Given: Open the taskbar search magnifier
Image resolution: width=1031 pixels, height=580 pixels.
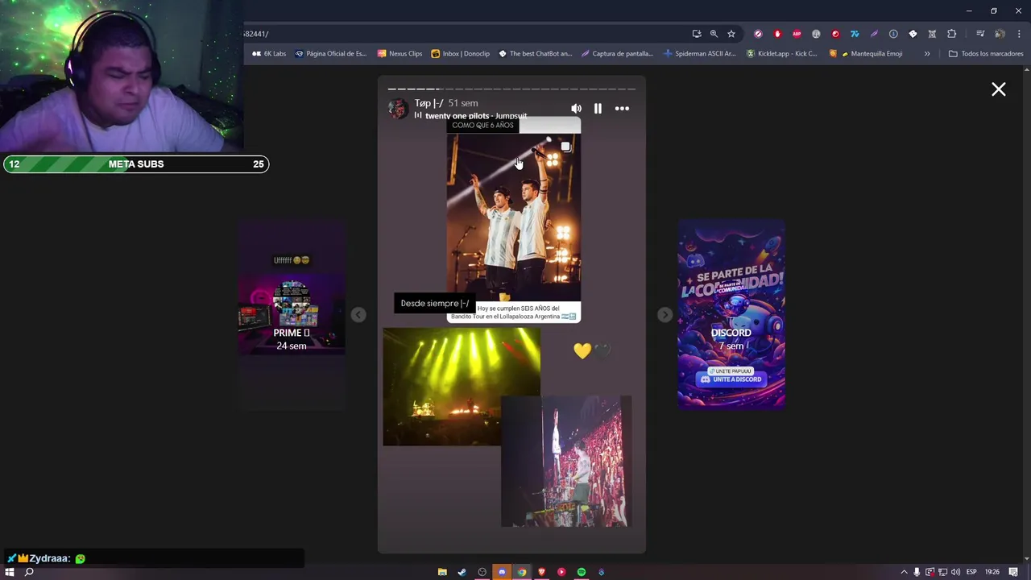Looking at the screenshot, I should point(29,572).
